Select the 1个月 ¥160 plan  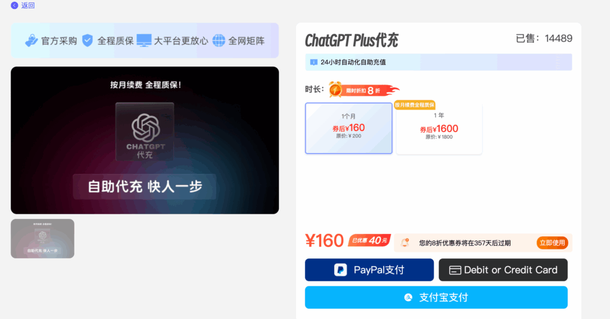pyautogui.click(x=348, y=128)
